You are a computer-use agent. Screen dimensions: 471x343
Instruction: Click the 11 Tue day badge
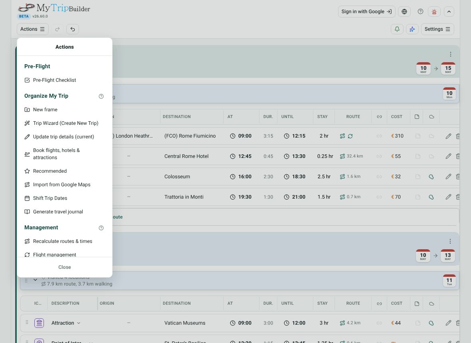[449, 281]
